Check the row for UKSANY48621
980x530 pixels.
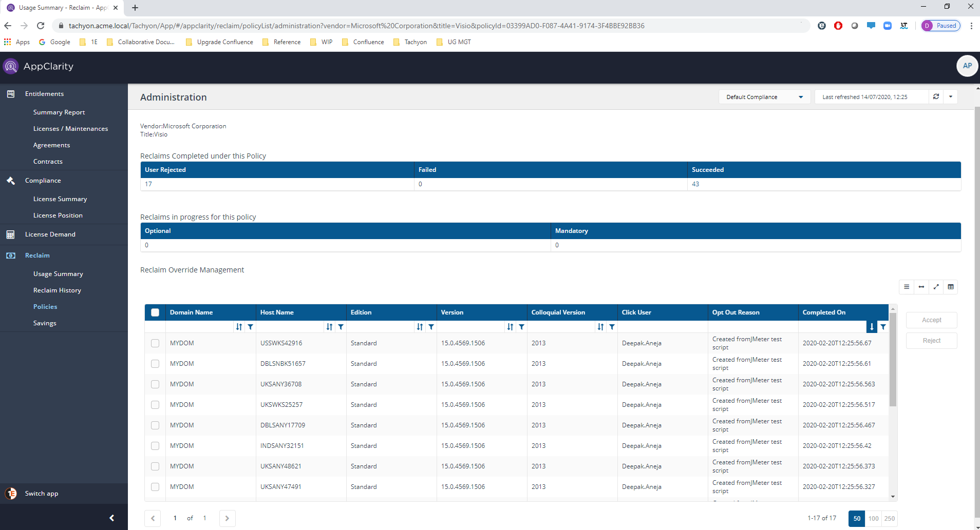(155, 466)
